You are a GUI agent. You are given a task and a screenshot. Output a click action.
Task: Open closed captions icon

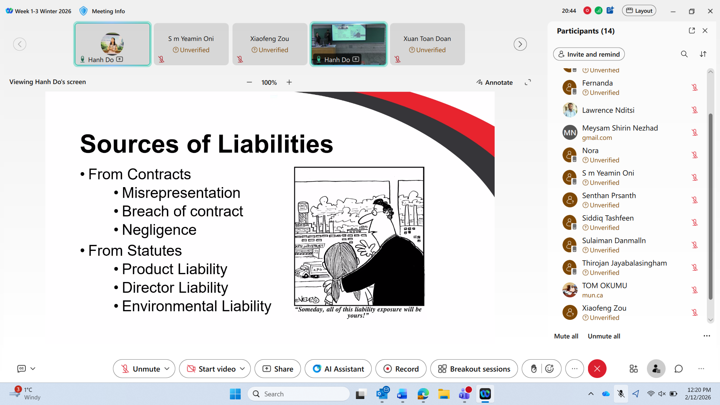click(x=22, y=369)
